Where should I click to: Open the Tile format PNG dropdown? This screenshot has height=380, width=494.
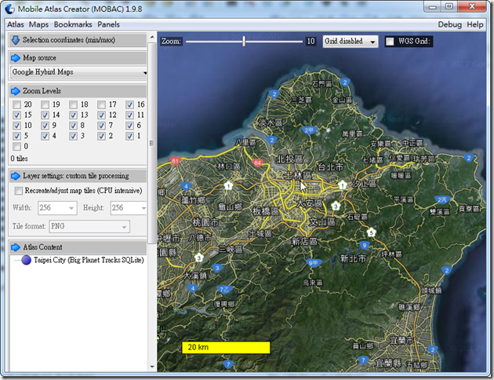click(89, 226)
